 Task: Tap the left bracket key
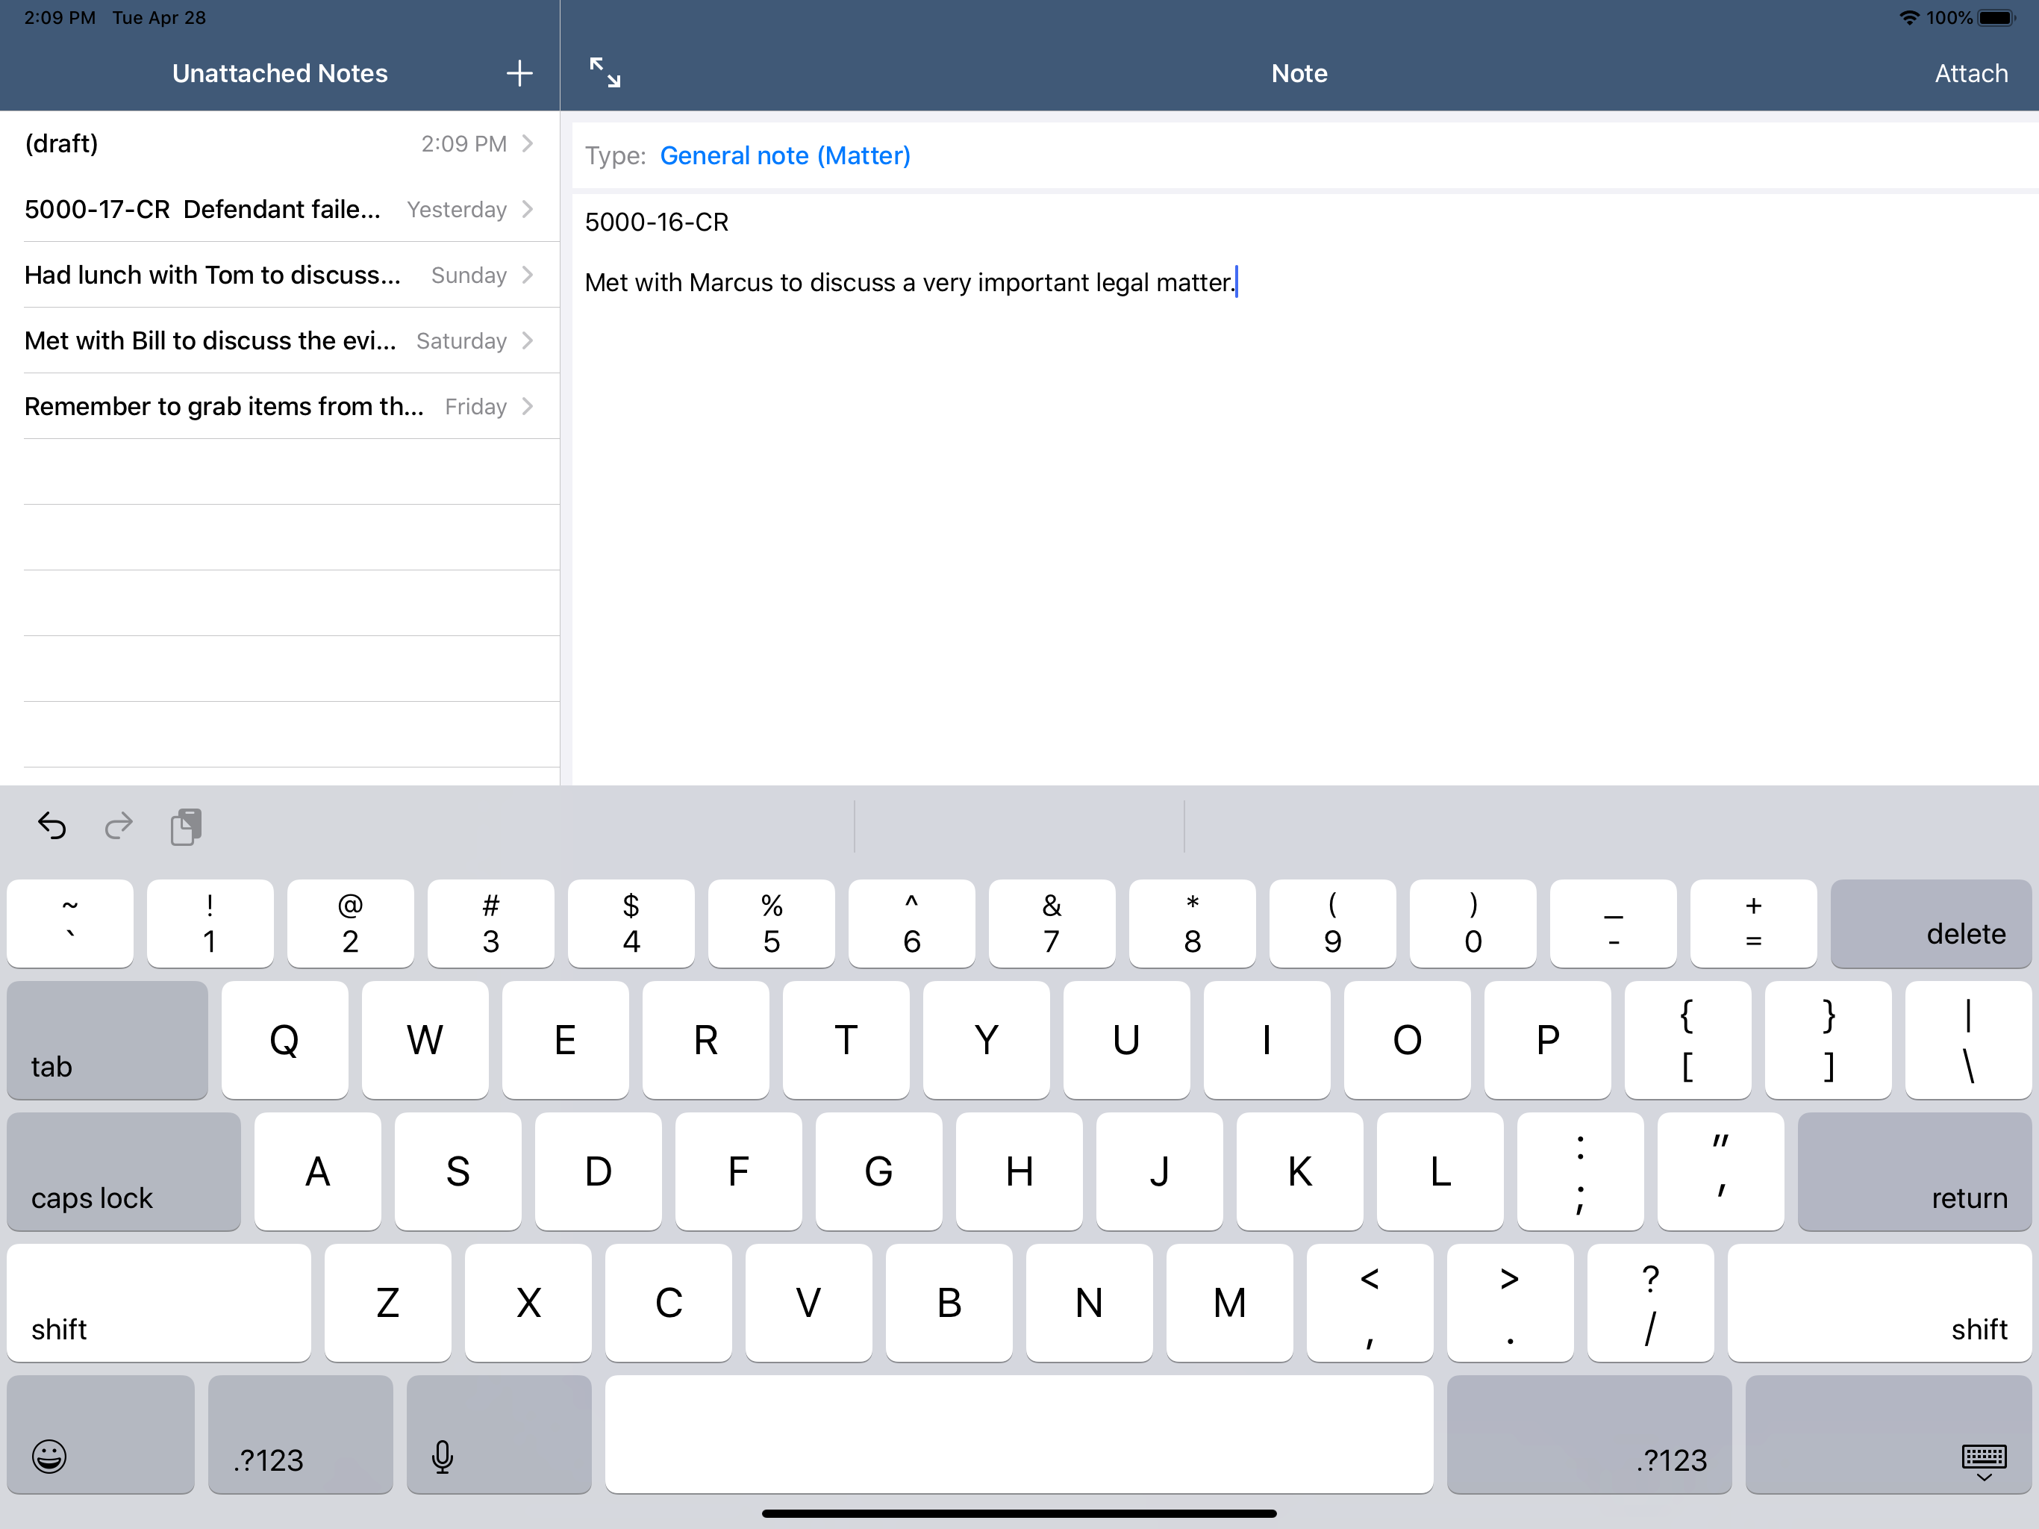[x=1687, y=1039]
